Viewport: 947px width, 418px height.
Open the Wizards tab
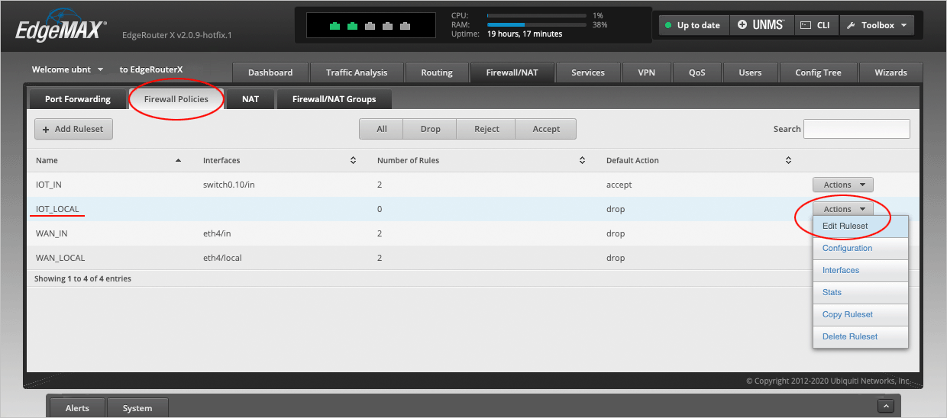891,72
